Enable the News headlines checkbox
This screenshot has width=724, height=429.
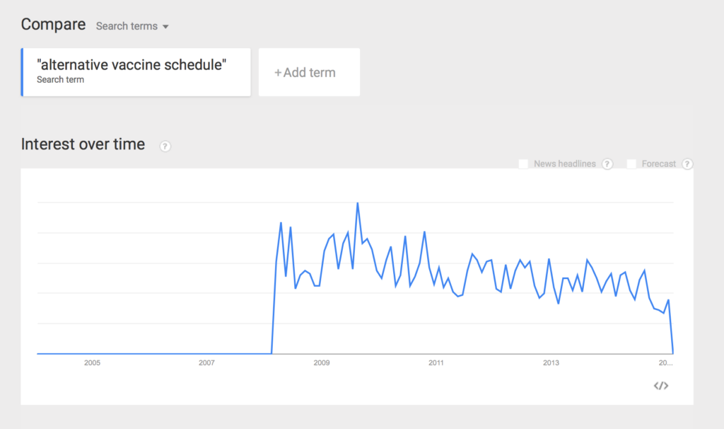click(x=523, y=164)
